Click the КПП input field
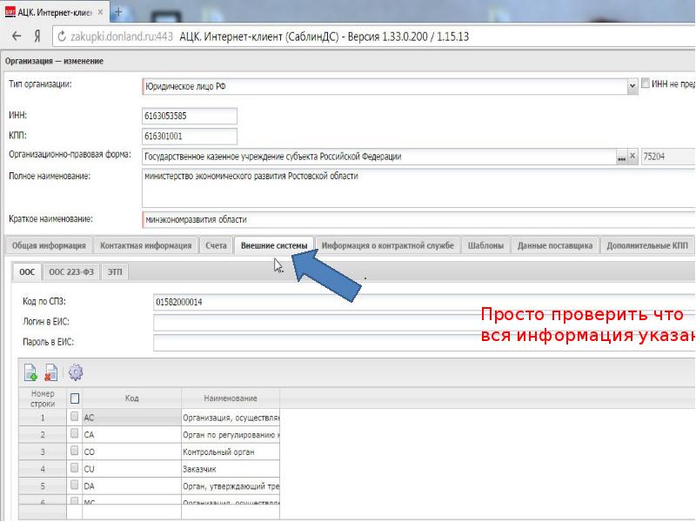 pyautogui.click(x=190, y=137)
